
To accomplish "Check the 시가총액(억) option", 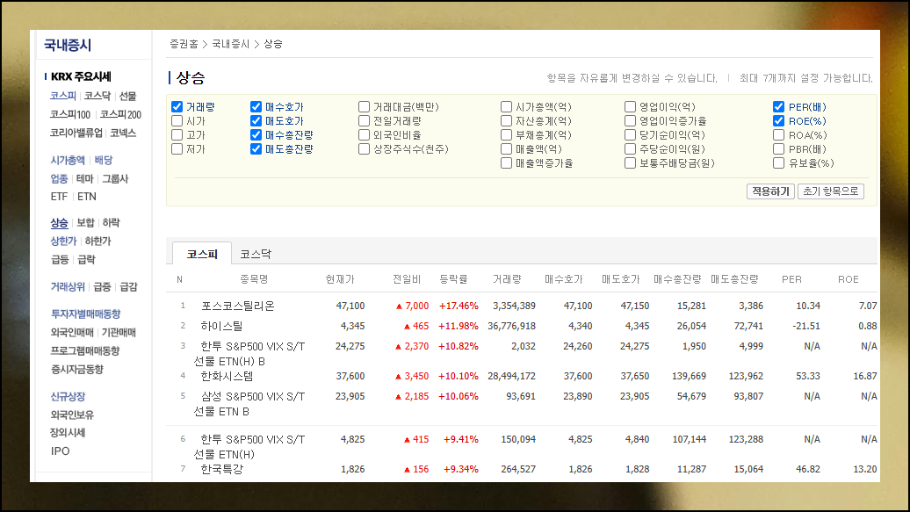I will (x=506, y=107).
